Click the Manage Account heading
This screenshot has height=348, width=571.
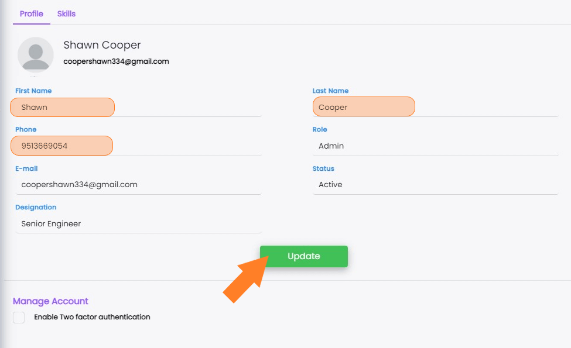pos(50,301)
